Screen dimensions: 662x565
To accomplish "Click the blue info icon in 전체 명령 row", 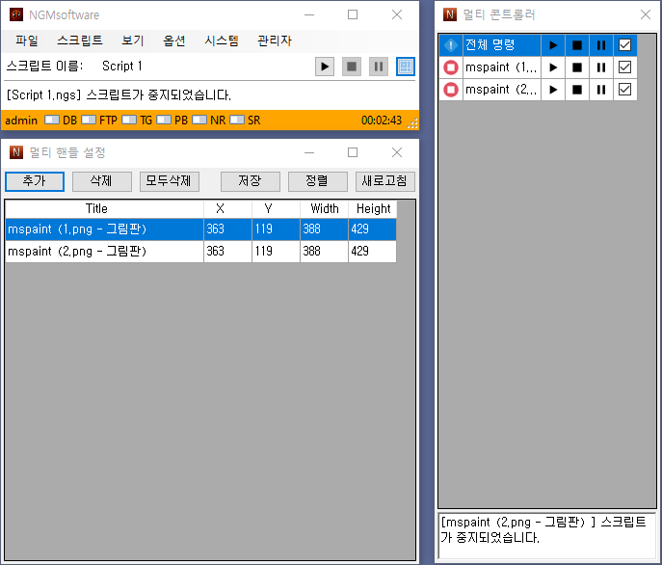I will [451, 45].
